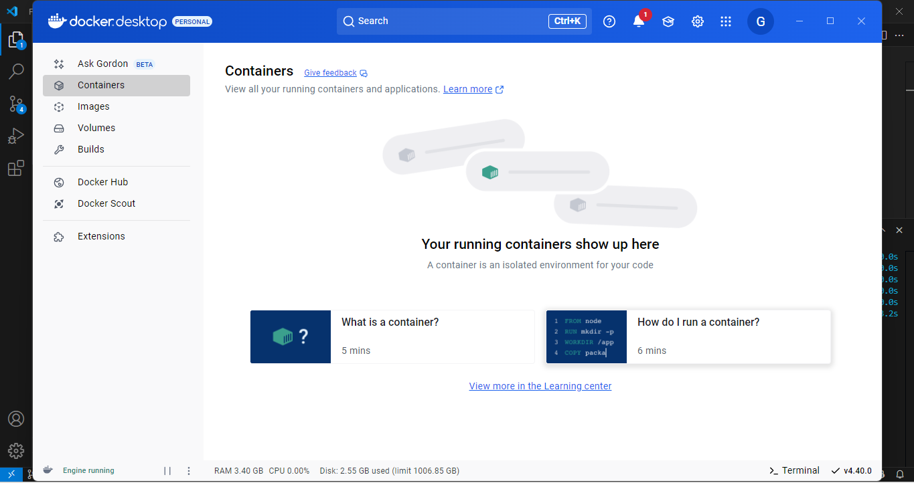This screenshot has width=914, height=483.
Task: Click the Ctrl+K shortcut badge
Action: [567, 21]
